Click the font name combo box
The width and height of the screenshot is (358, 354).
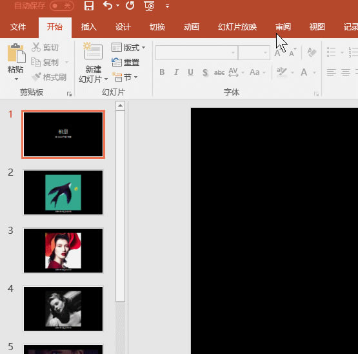click(197, 52)
